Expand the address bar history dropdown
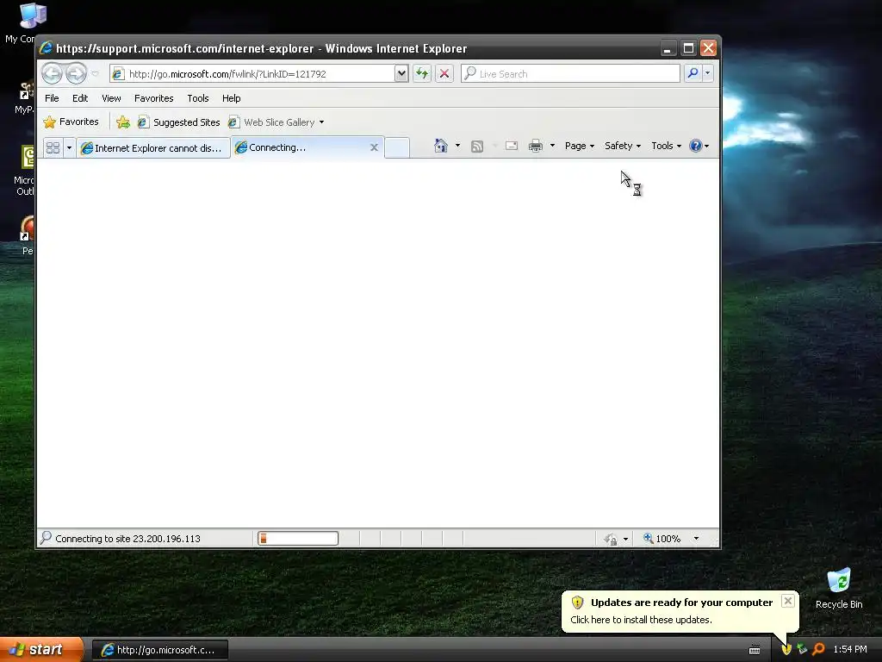The width and height of the screenshot is (882, 662). pos(401,74)
